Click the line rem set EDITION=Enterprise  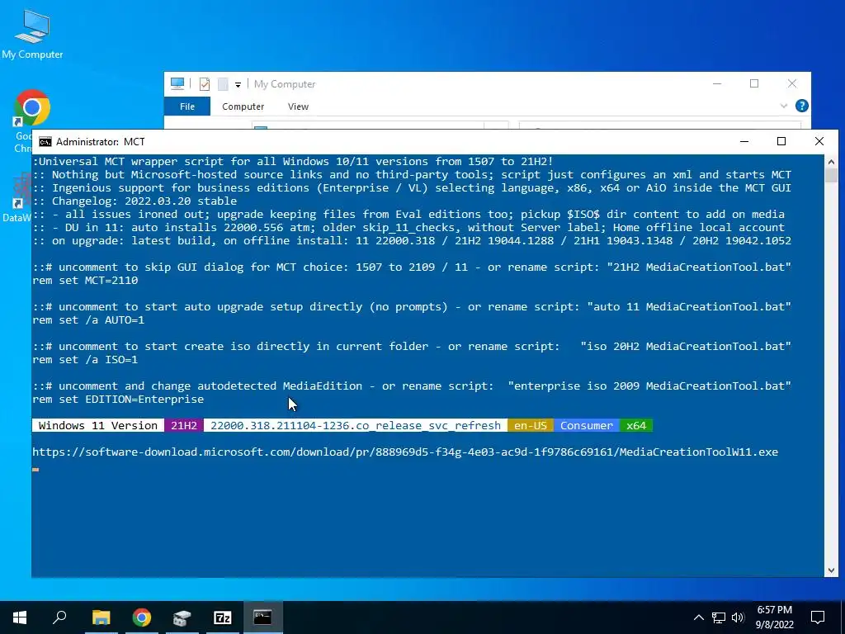[x=118, y=399]
